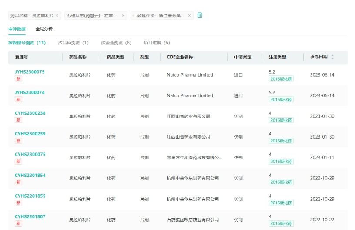Viewport: 355px width, 230px height.
Task: Switch to the 全局分析 tab
Action: point(44,29)
